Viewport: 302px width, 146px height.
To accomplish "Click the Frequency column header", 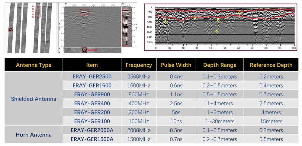I will [x=139, y=65].
